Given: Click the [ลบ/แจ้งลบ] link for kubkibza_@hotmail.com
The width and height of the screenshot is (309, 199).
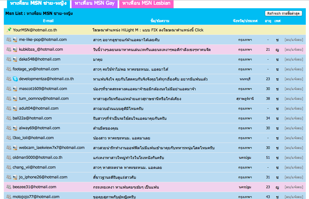Looking at the screenshot, I should 294,49.
